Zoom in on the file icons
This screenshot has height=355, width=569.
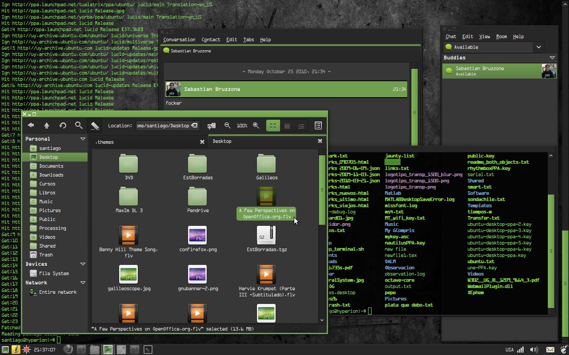click(x=256, y=126)
